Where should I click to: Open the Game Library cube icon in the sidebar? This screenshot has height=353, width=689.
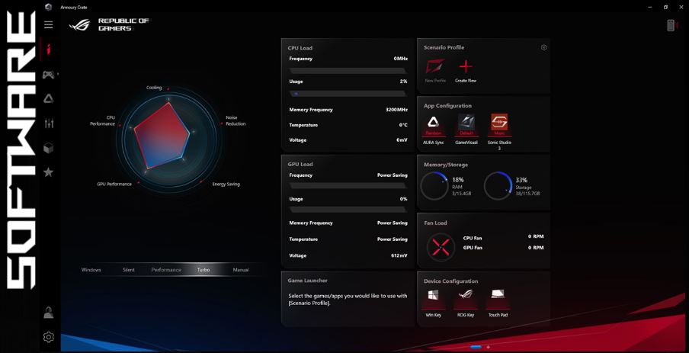[48, 148]
